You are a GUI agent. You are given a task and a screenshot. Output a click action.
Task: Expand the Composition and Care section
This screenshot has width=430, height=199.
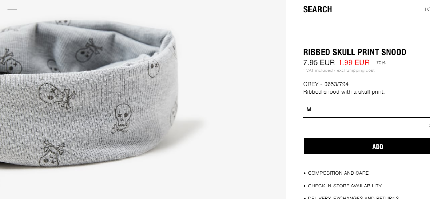tap(338, 173)
